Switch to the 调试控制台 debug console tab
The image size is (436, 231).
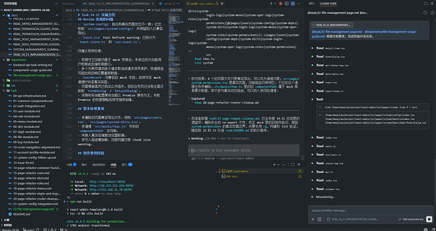[99, 165]
